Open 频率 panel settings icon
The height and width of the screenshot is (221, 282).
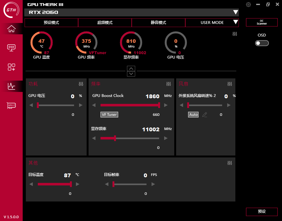click(169, 84)
